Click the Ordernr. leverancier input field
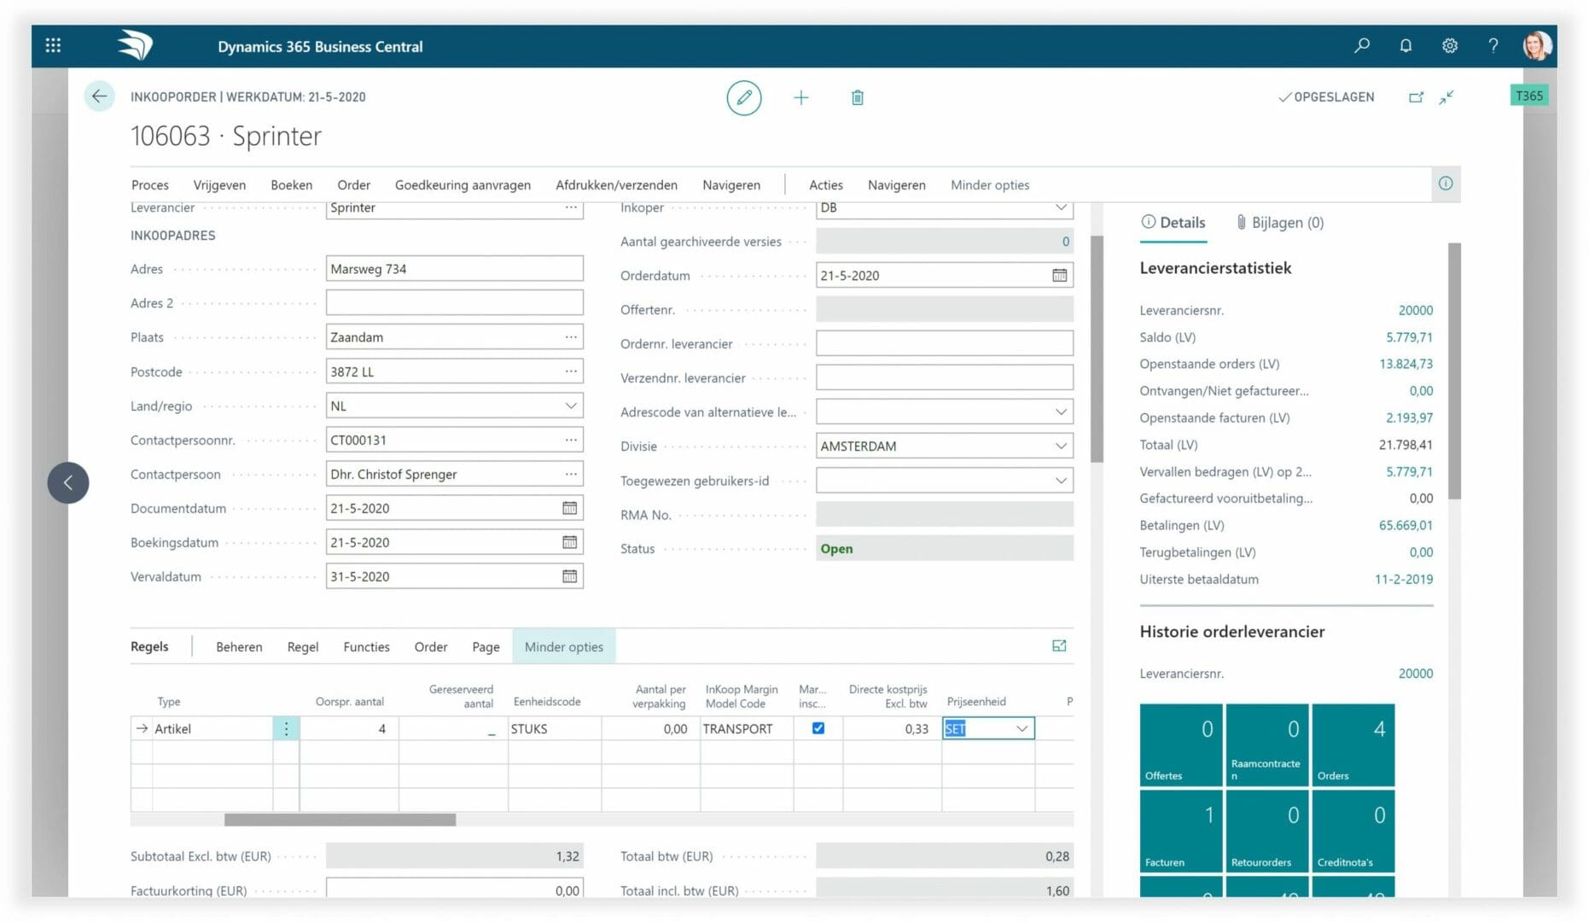Image resolution: width=1589 pixels, height=922 pixels. tap(944, 343)
